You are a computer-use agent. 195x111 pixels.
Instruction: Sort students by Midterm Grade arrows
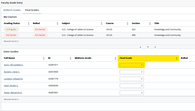pyautogui.click(x=115, y=58)
